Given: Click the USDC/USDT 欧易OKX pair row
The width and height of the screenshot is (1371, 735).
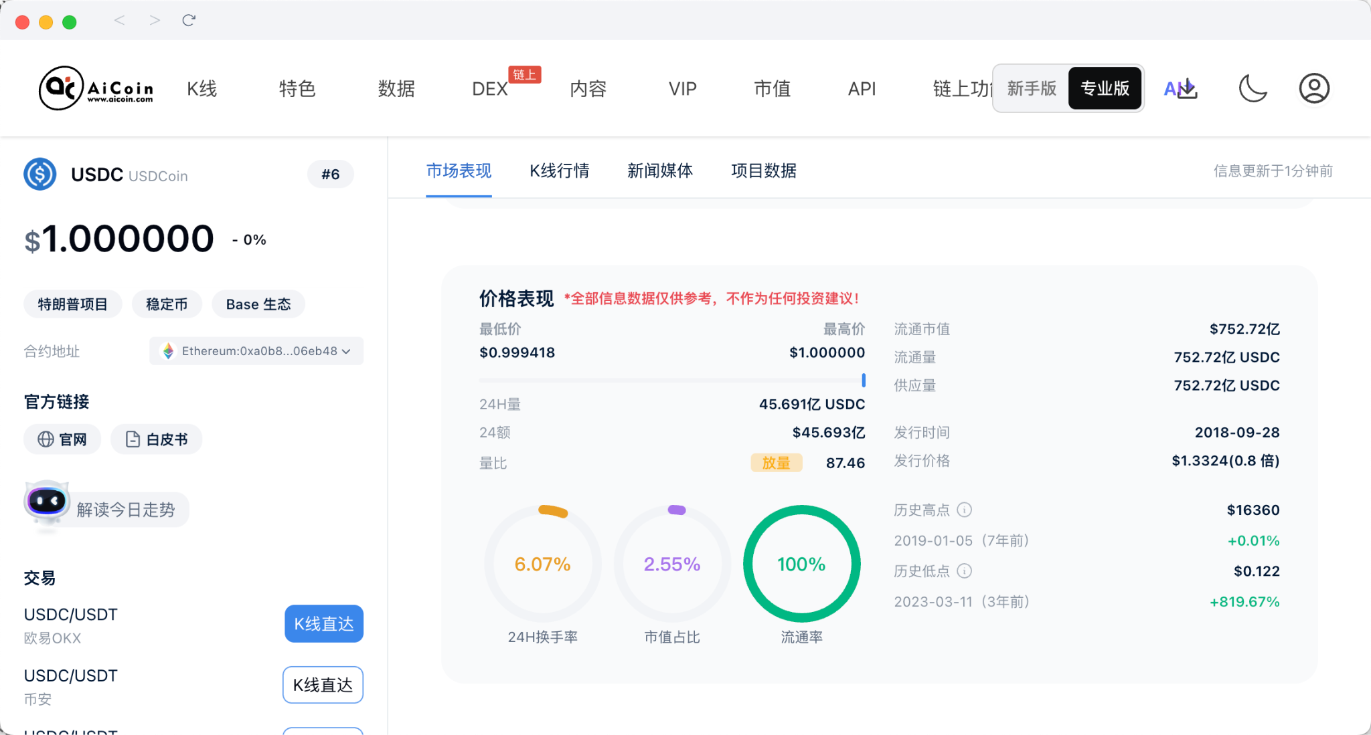Looking at the screenshot, I should (193, 625).
